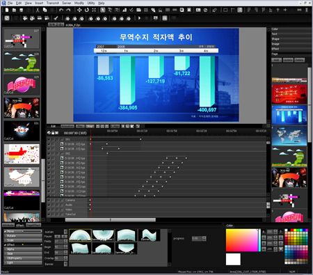The width and height of the screenshot is (313, 275).
Task: Select the Scale expand-arrows tool
Action: pos(94,10)
